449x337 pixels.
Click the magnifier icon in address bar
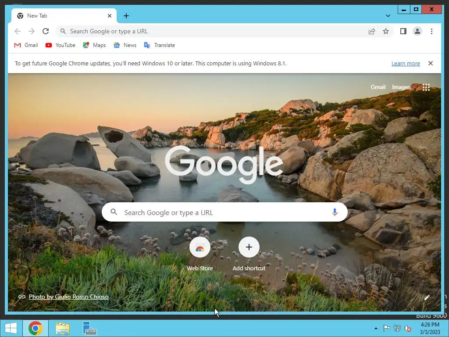63,31
